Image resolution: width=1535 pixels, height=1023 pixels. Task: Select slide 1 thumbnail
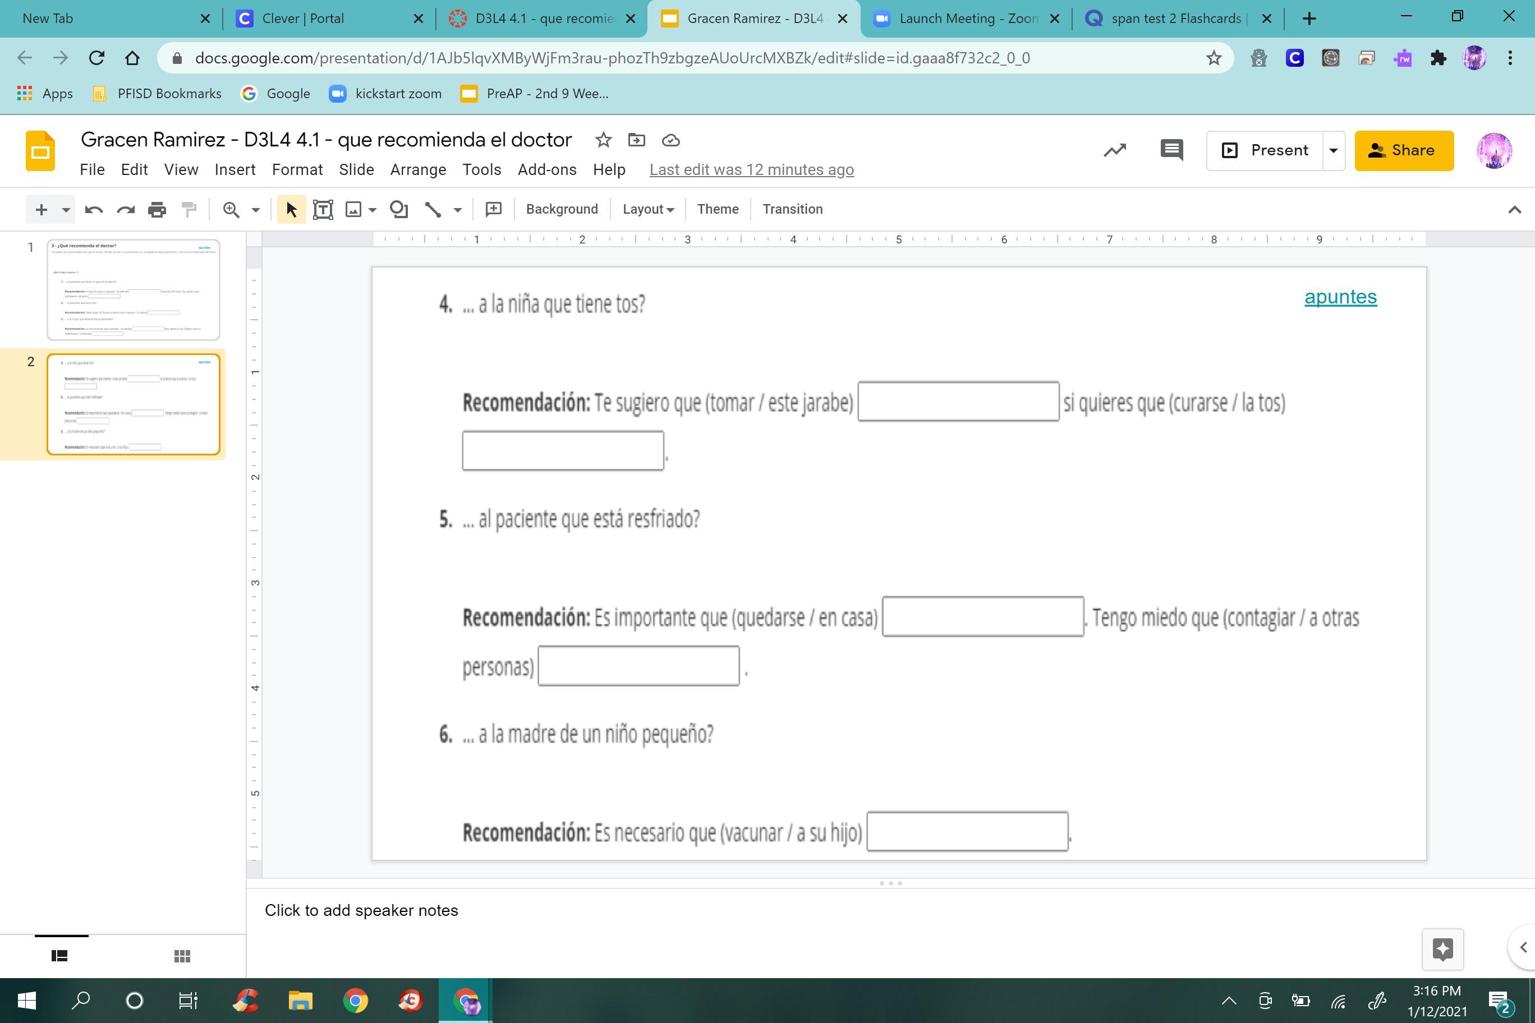pyautogui.click(x=133, y=289)
